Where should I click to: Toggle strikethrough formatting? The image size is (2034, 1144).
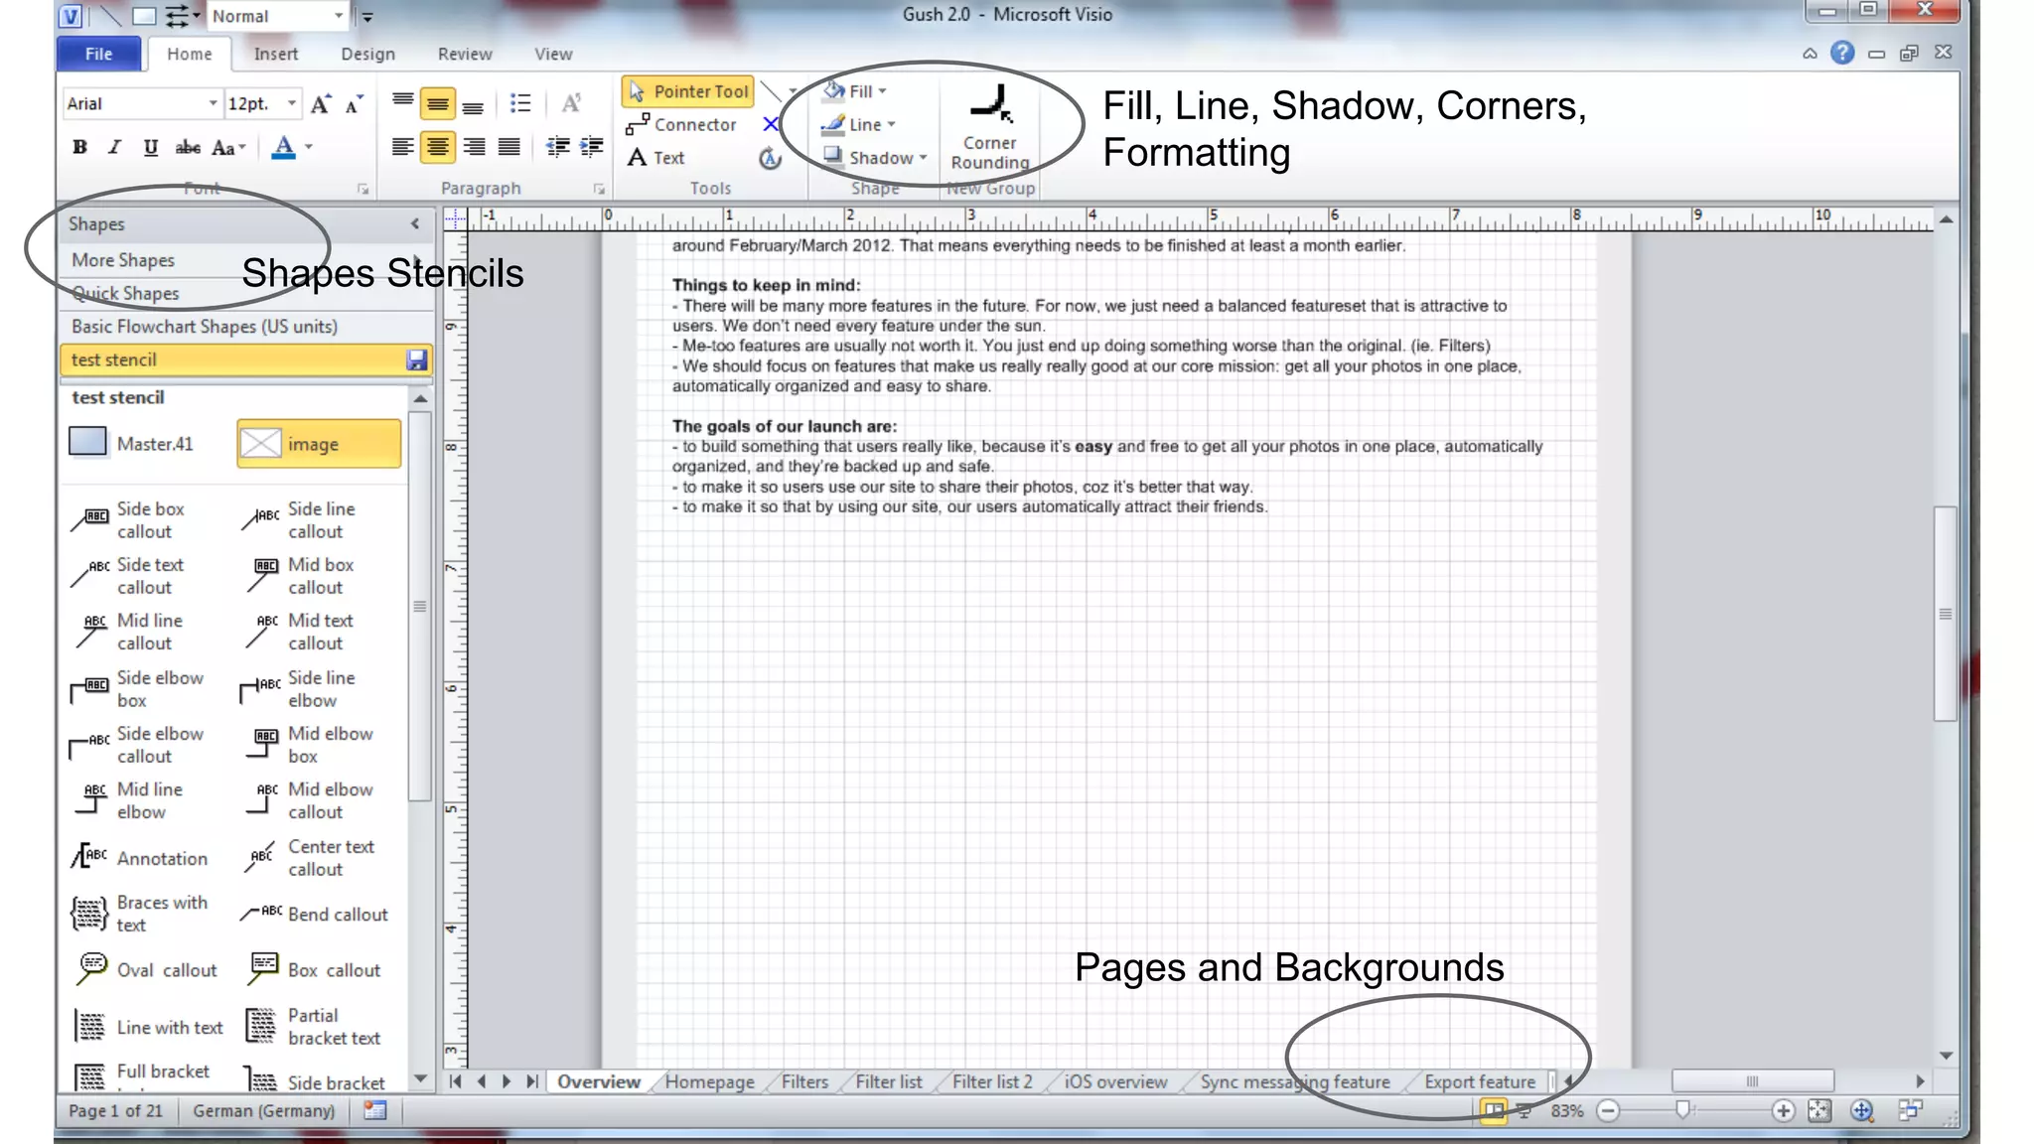tap(187, 147)
